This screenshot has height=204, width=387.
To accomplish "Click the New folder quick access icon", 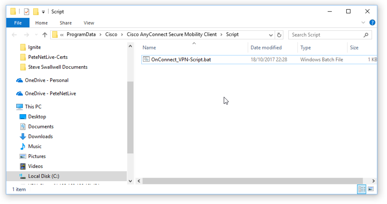I will [x=36, y=12].
